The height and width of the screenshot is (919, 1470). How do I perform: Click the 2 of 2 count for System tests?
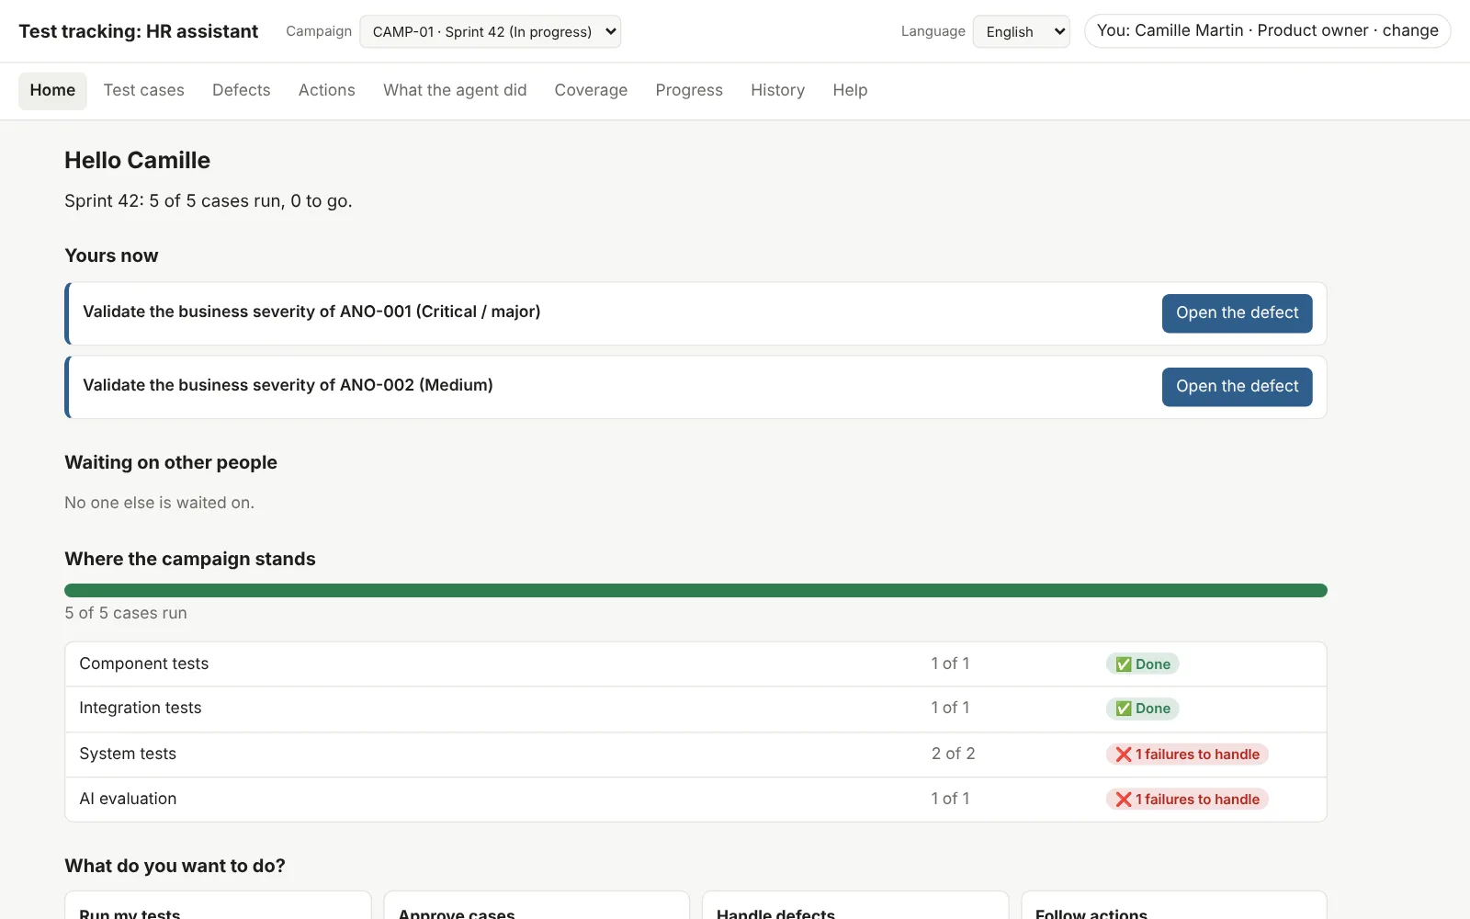953,754
